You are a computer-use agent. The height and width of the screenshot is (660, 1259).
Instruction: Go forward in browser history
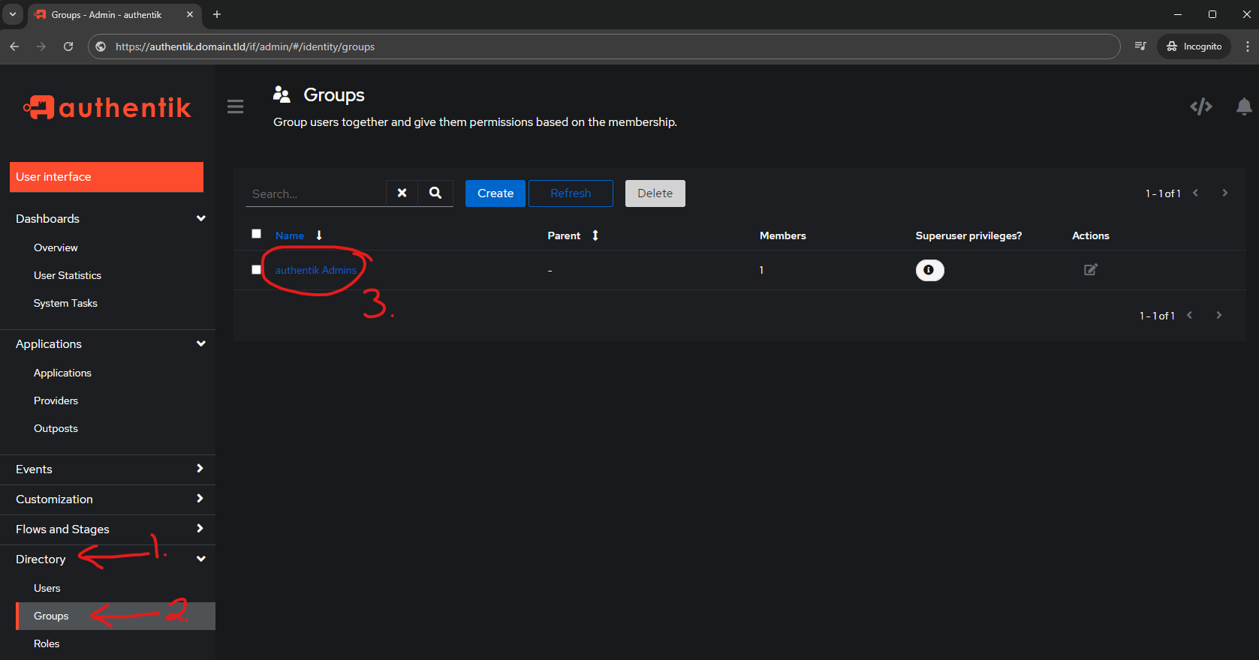[41, 46]
